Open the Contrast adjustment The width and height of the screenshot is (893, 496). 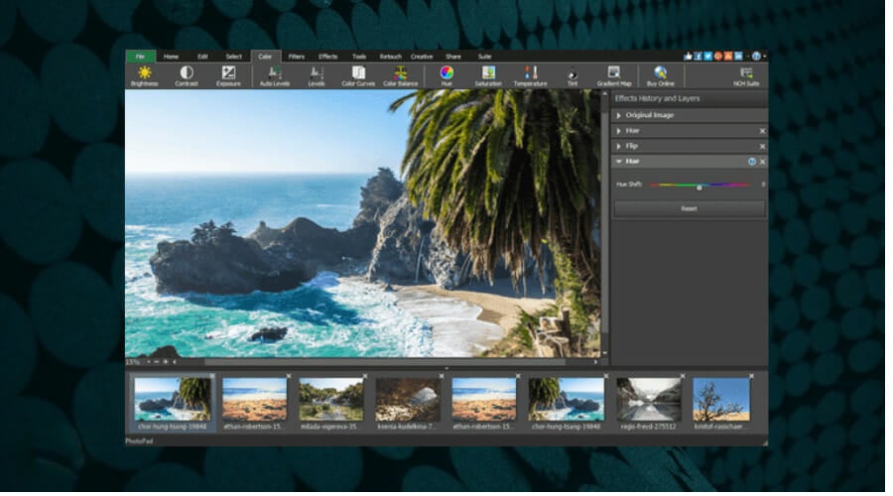click(x=187, y=75)
